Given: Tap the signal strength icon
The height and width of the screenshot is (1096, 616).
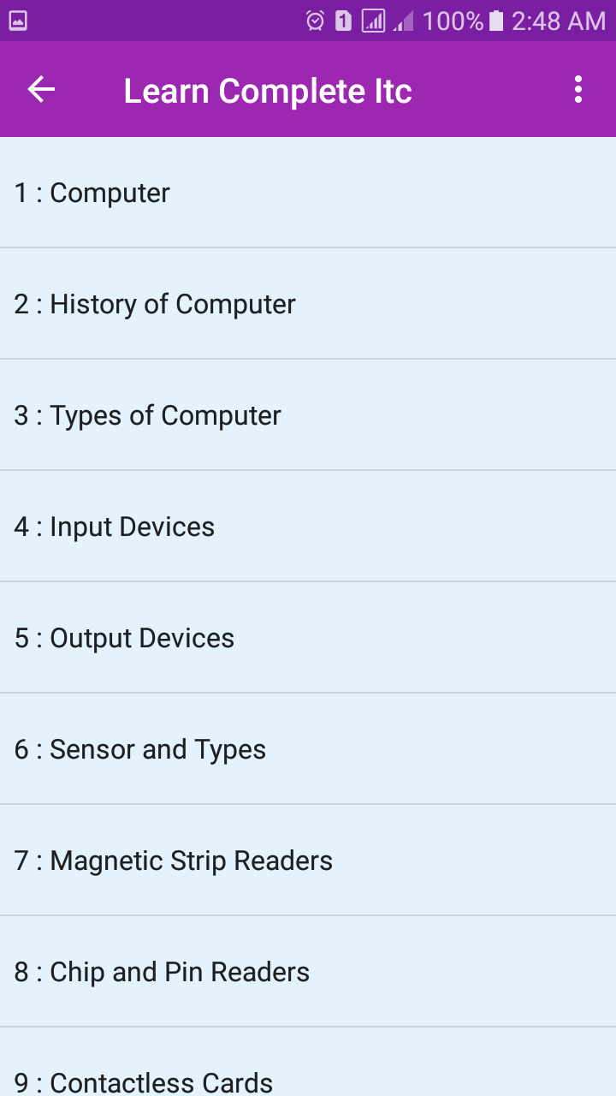Looking at the screenshot, I should [373, 21].
